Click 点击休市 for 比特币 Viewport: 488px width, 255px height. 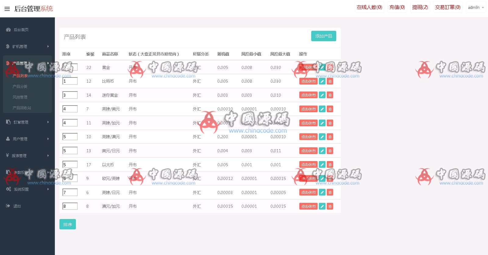pos(308,81)
